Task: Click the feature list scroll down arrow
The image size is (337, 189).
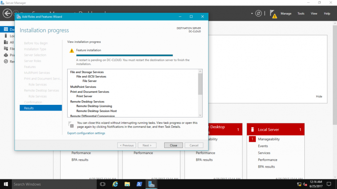Action: click(x=200, y=115)
